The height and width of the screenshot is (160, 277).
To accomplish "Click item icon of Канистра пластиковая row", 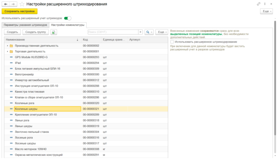I will point(11,91).
